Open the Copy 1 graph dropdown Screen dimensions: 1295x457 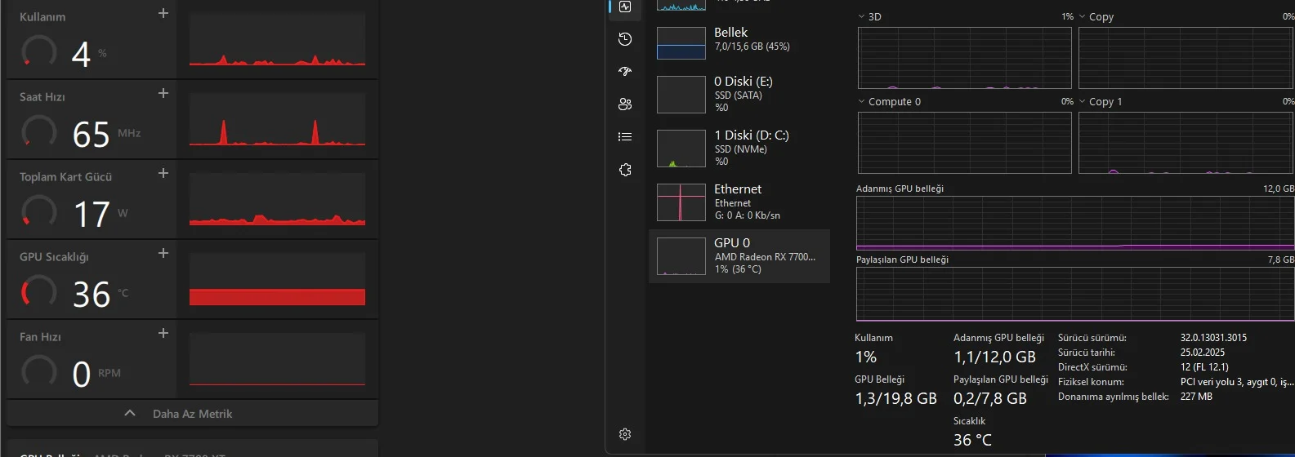pos(1083,102)
